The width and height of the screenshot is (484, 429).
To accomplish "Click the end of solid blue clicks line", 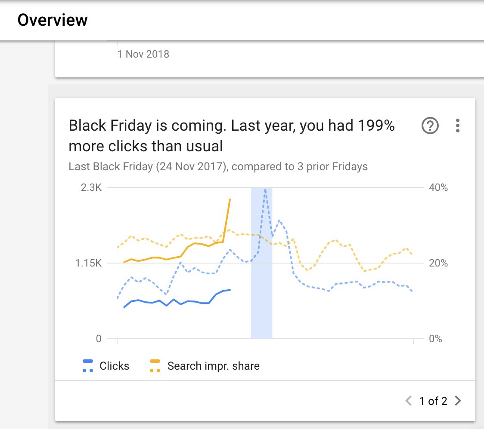I will [x=230, y=290].
